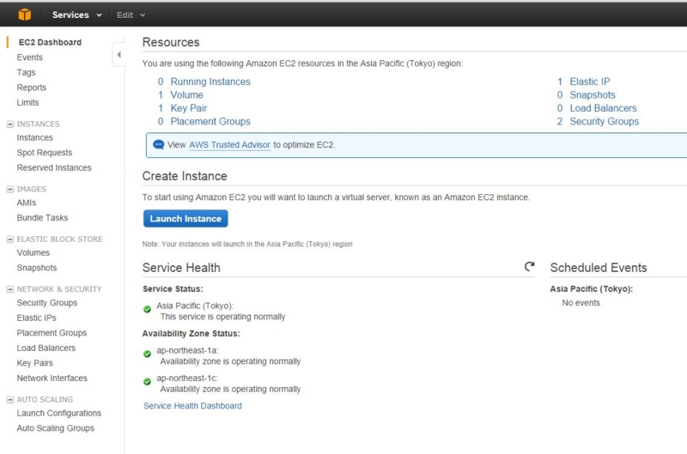Click the Trusted Advisor speech bubble icon
687x454 pixels.
[x=158, y=145]
